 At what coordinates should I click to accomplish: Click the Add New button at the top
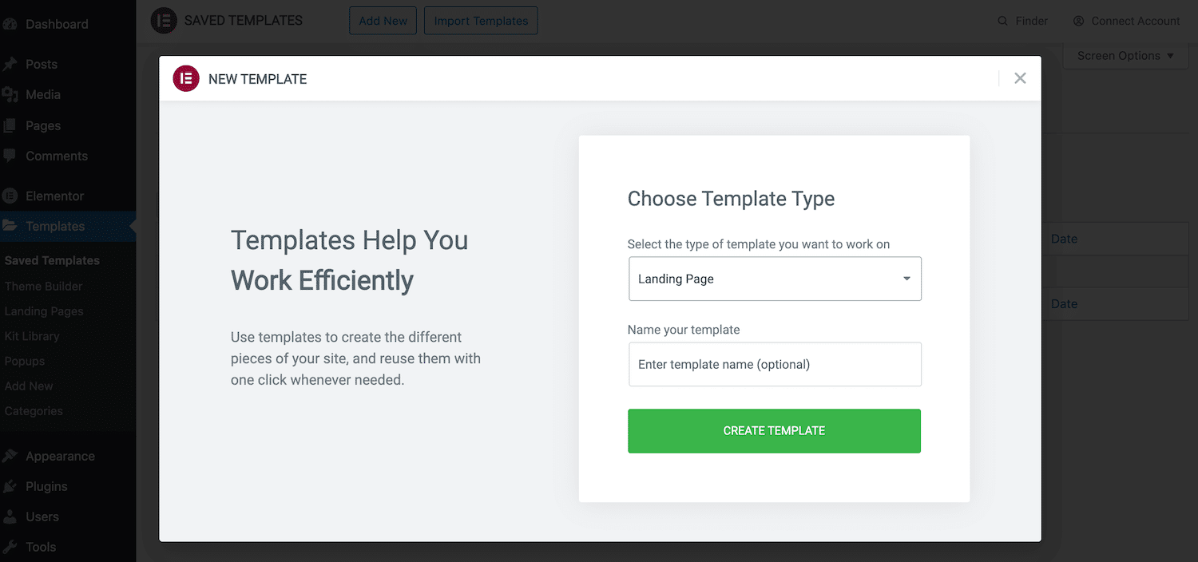tap(383, 22)
